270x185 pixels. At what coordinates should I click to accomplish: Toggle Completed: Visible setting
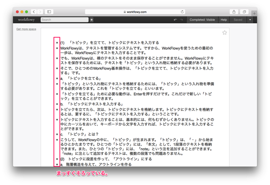(x=202, y=20)
